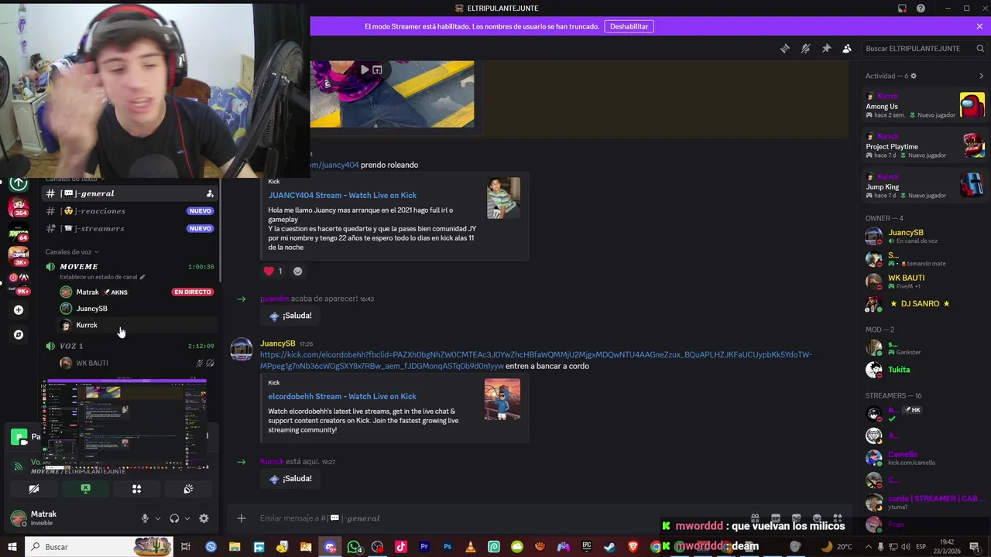Open Steam icon in the taskbar

tap(609, 547)
